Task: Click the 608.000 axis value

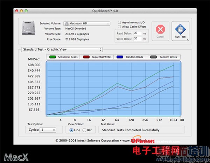Action: coord(34,65)
